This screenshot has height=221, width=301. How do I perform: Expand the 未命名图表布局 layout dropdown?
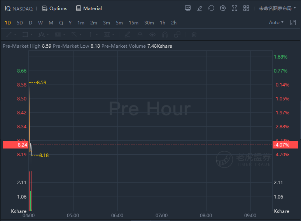coord(277,8)
